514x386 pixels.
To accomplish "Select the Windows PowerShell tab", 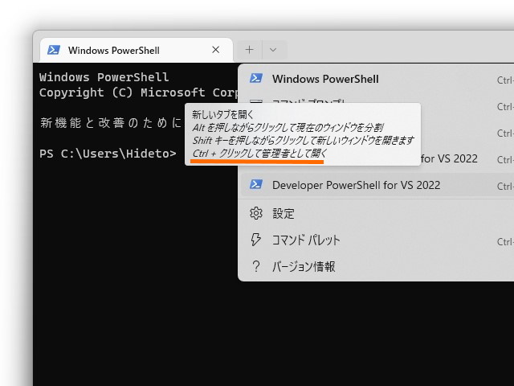I will click(136, 50).
